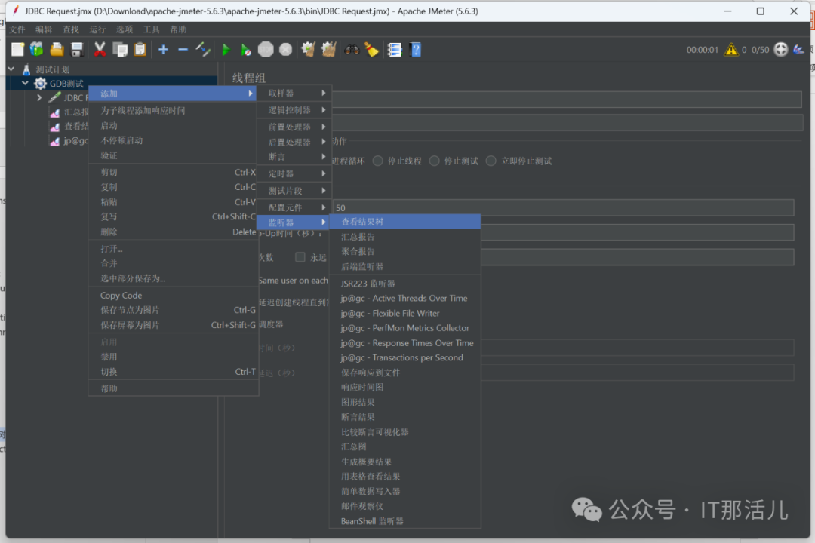815x543 pixels.
Task: Select the 停止测试 radio button
Action: (434, 161)
